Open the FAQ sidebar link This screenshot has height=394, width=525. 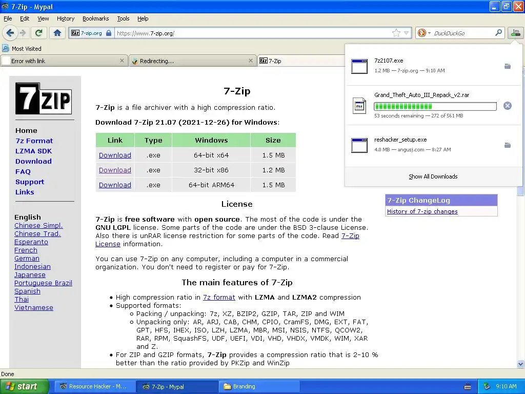23,171
